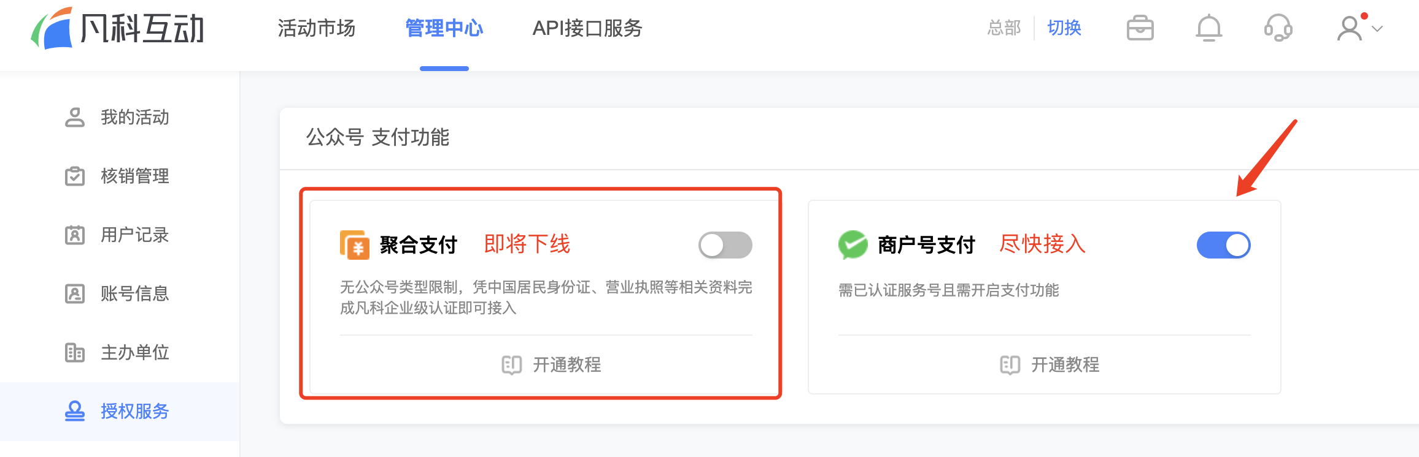Select the 管理中心 tab
This screenshot has width=1419, height=457.
point(444,28)
